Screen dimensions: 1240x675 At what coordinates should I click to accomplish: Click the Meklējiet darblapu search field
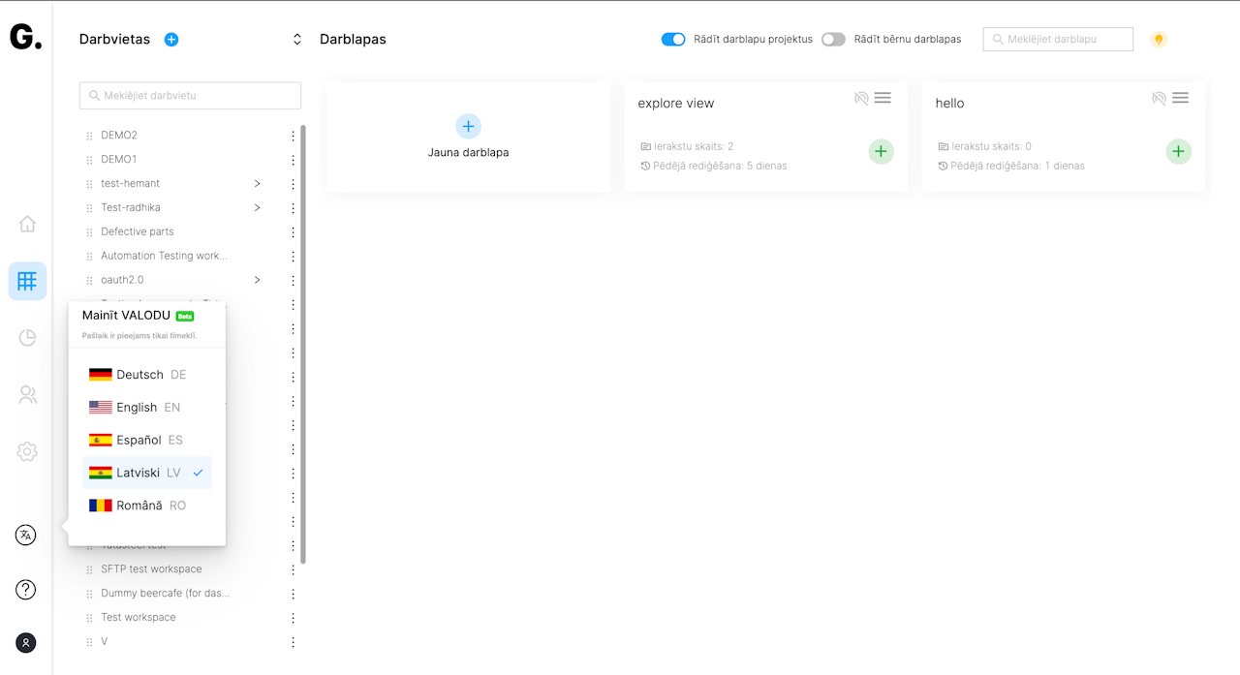click(x=1058, y=40)
